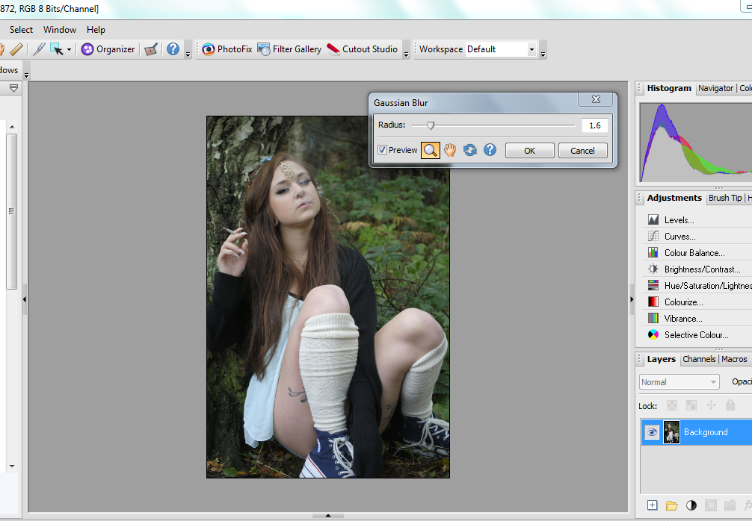This screenshot has height=521, width=752.
Task: Click OK in Gaussian Blur dialog
Action: pyautogui.click(x=529, y=150)
